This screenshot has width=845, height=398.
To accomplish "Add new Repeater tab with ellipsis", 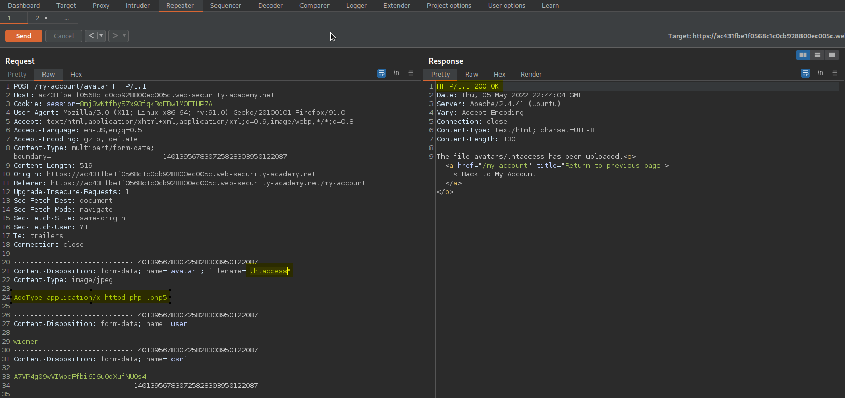I will [66, 18].
